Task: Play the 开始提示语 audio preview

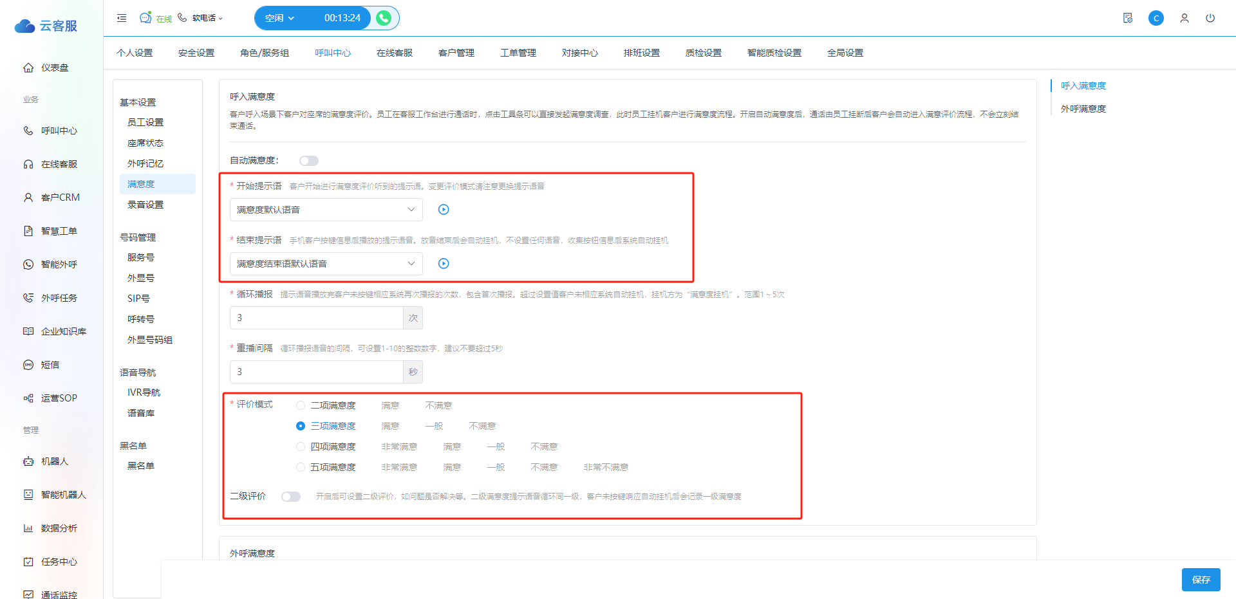Action: coord(444,210)
